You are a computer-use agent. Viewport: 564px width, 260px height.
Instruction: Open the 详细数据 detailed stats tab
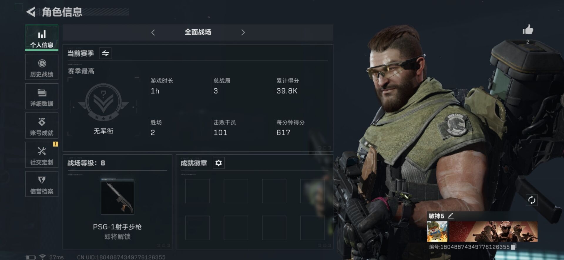tap(42, 97)
